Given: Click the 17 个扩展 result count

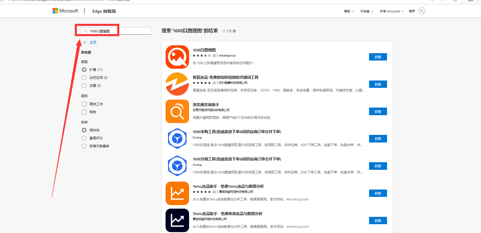Looking at the screenshot, I should pyautogui.click(x=229, y=31).
